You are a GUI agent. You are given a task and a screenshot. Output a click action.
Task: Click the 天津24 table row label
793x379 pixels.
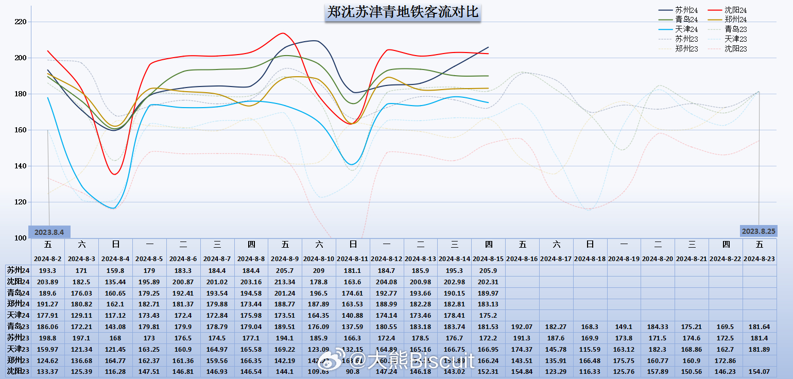[18, 315]
